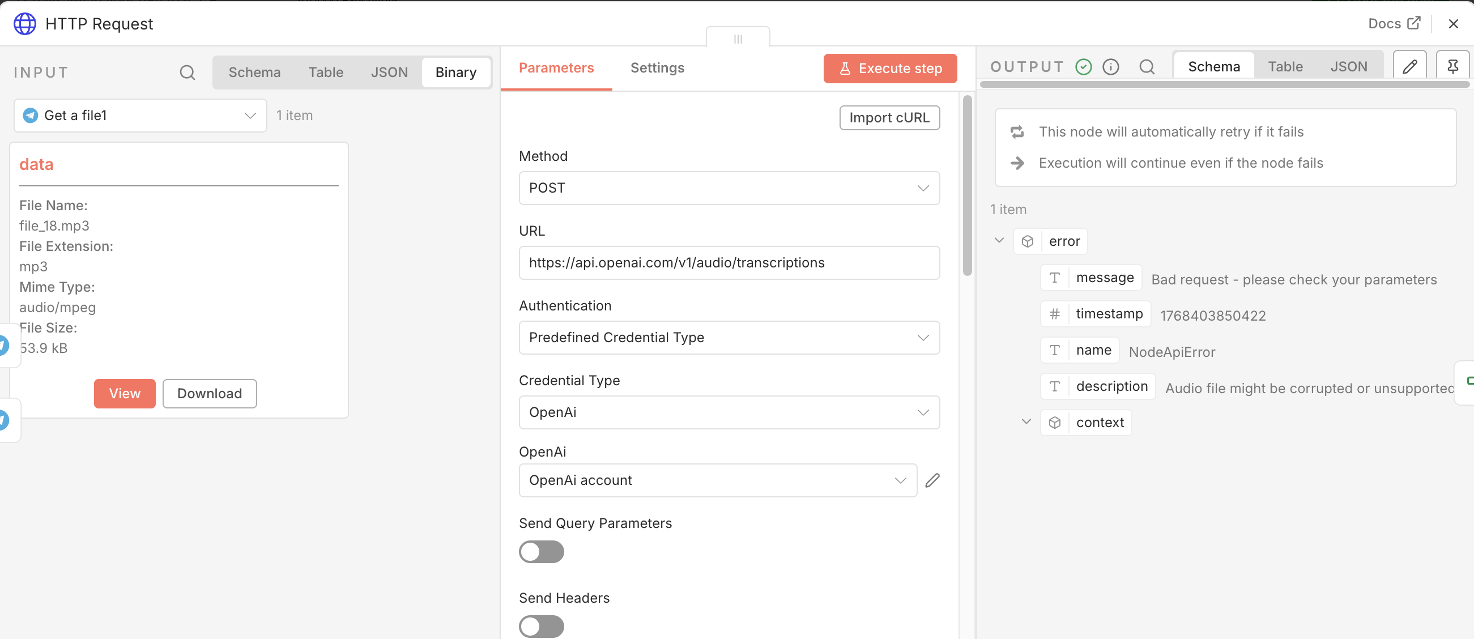Click the input panel search icon
1474x639 pixels.
click(x=187, y=73)
